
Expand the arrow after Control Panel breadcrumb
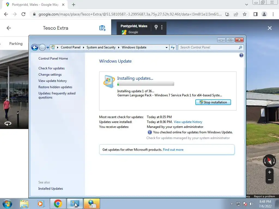83,47
